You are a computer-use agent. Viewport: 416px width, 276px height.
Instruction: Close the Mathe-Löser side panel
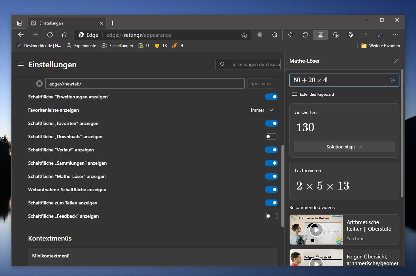[x=396, y=61]
